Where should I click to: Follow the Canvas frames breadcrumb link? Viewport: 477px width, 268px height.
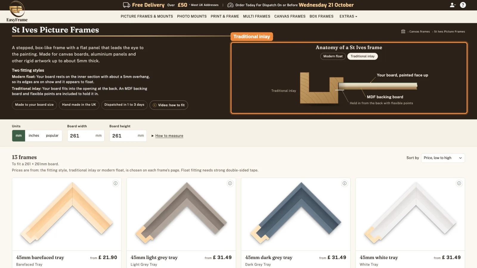[x=419, y=32]
